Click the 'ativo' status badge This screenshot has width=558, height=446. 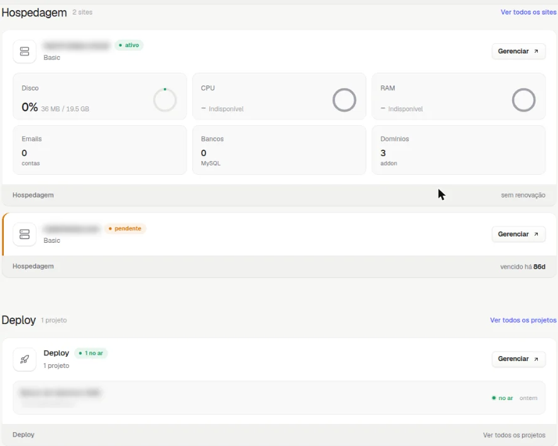(129, 45)
